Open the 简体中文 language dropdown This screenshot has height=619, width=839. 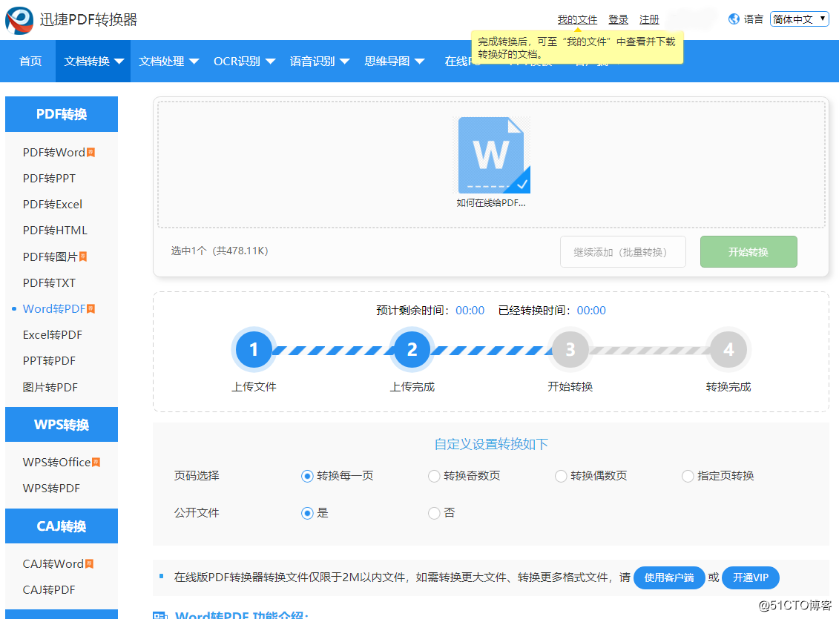click(800, 19)
